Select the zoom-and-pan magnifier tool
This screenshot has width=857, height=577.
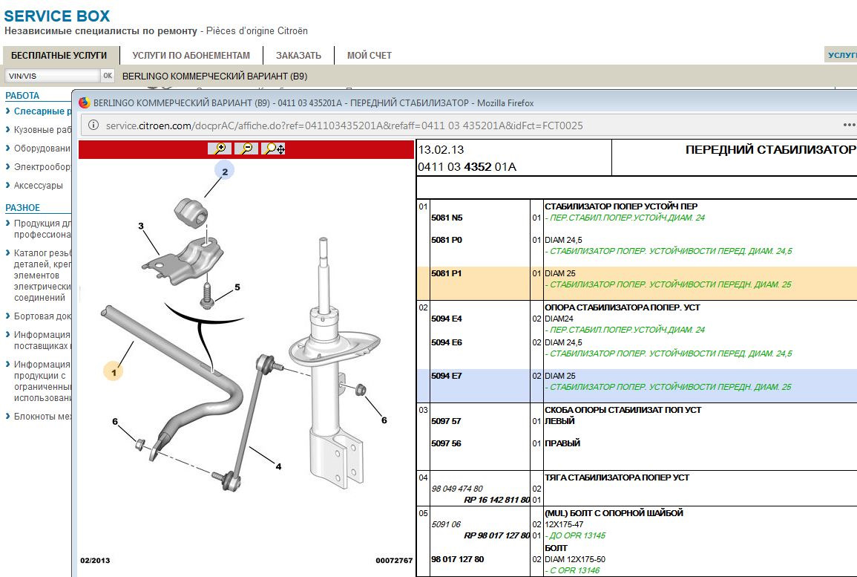pyautogui.click(x=273, y=149)
